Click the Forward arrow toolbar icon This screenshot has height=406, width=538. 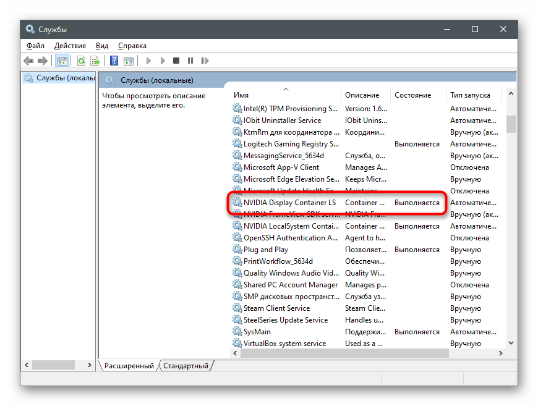43,61
